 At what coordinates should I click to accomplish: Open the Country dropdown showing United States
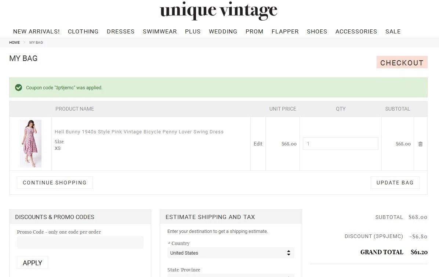coord(231,253)
